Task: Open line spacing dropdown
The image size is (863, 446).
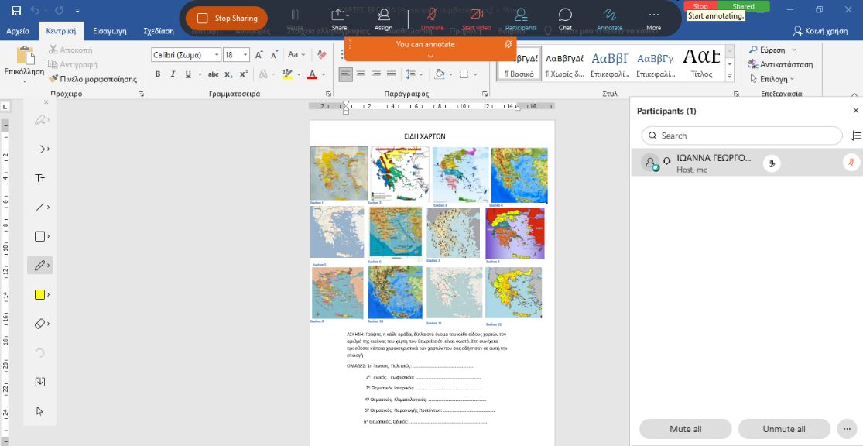Action: point(414,74)
